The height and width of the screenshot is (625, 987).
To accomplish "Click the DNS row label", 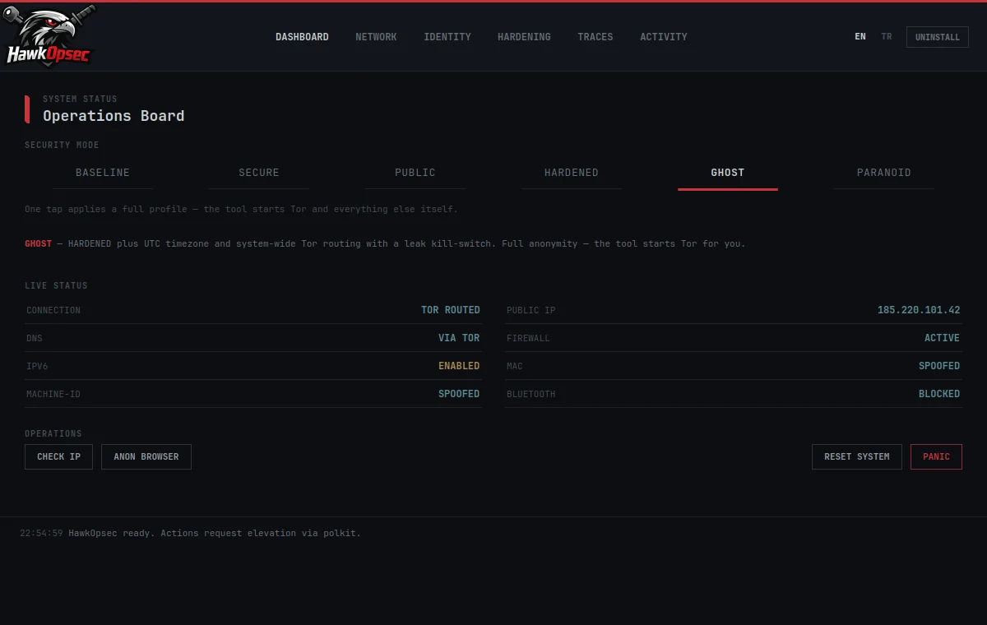I will 35,338.
